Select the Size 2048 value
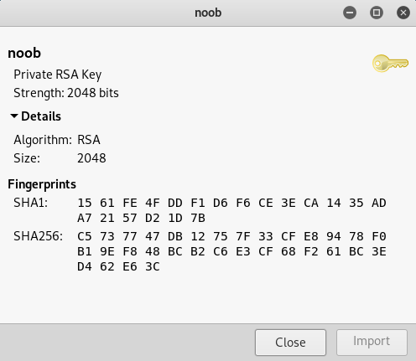 (91, 158)
